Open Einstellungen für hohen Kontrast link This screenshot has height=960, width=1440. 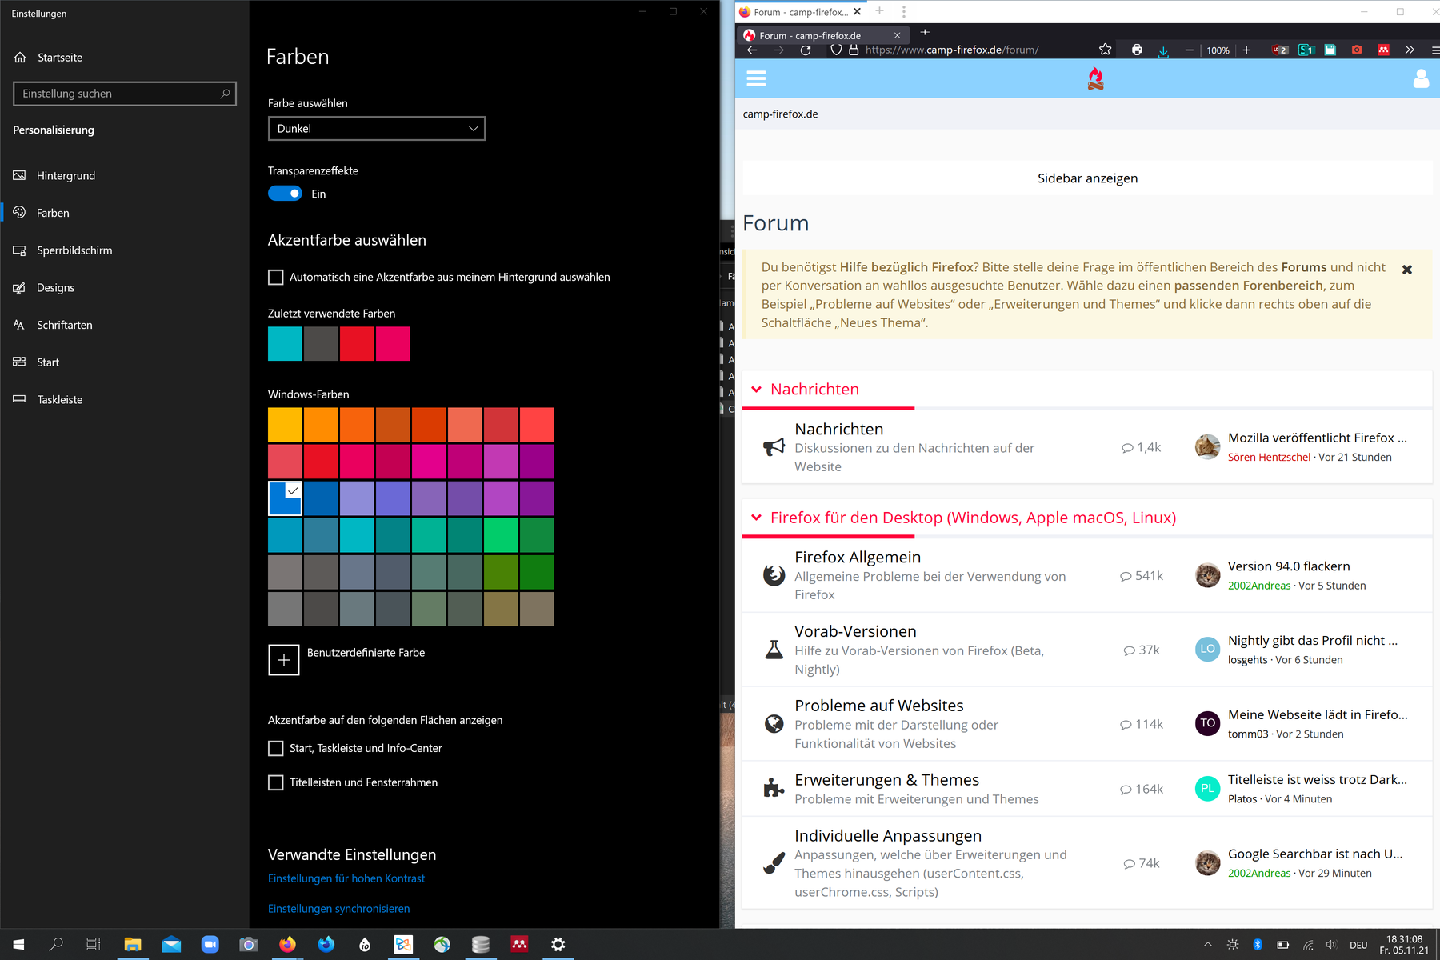pyautogui.click(x=346, y=878)
